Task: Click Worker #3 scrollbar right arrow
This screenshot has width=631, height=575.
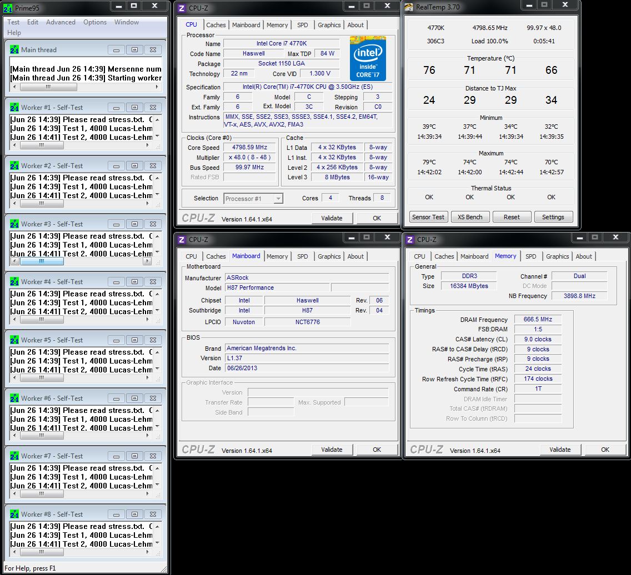Action: 147,261
